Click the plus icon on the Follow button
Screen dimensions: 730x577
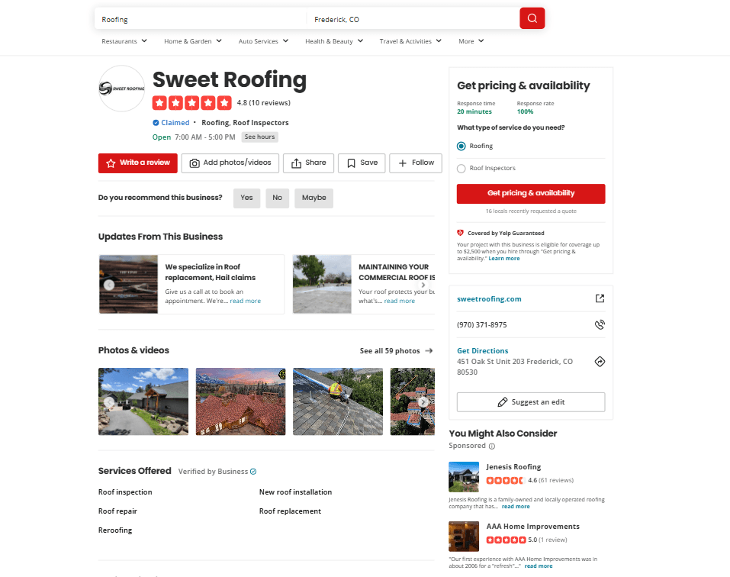point(403,163)
